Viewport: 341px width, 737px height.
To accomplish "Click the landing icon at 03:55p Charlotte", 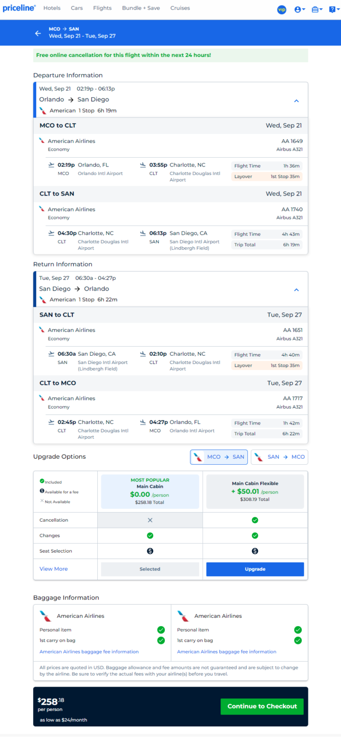I will 143,165.
